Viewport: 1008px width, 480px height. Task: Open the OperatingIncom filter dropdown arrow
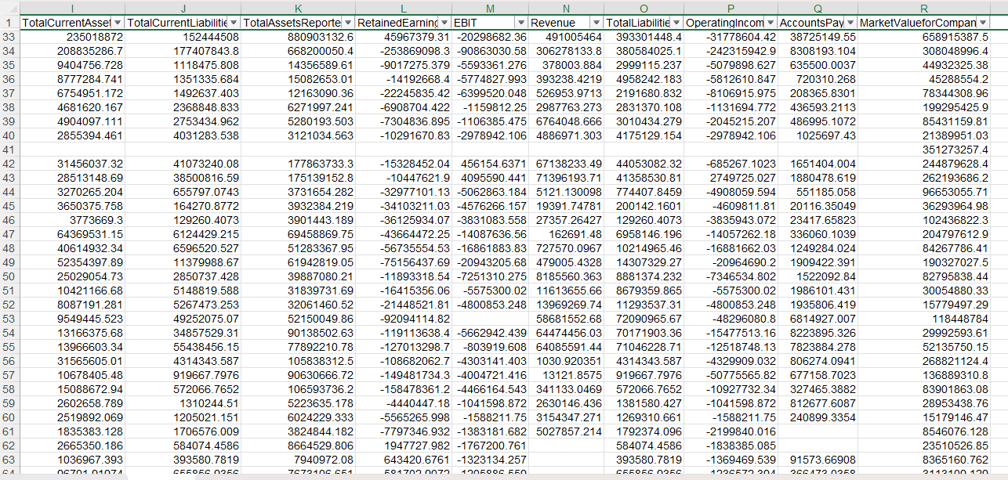771,23
